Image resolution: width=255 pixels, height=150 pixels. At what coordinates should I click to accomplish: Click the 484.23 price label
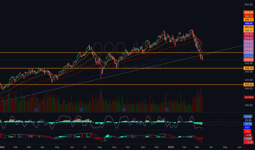248,31
